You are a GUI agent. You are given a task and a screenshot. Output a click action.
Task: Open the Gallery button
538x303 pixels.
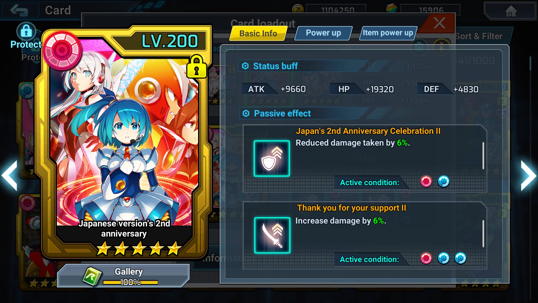pos(123,276)
